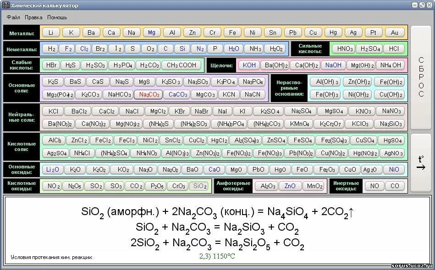Pick the CaCO3 basic salt
The width and height of the screenshot is (435, 270).
coord(178,95)
